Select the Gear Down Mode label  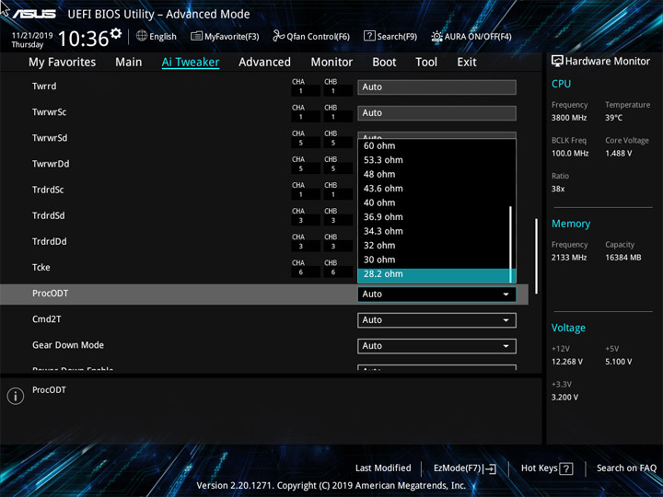pyautogui.click(x=68, y=345)
